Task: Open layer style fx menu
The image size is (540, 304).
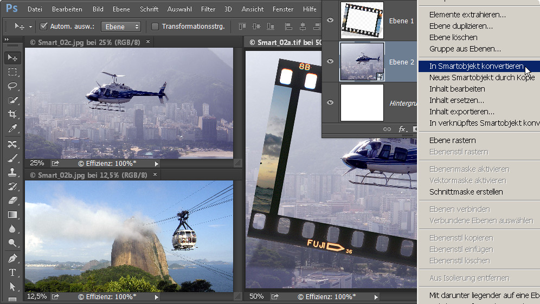Action: coord(402,129)
